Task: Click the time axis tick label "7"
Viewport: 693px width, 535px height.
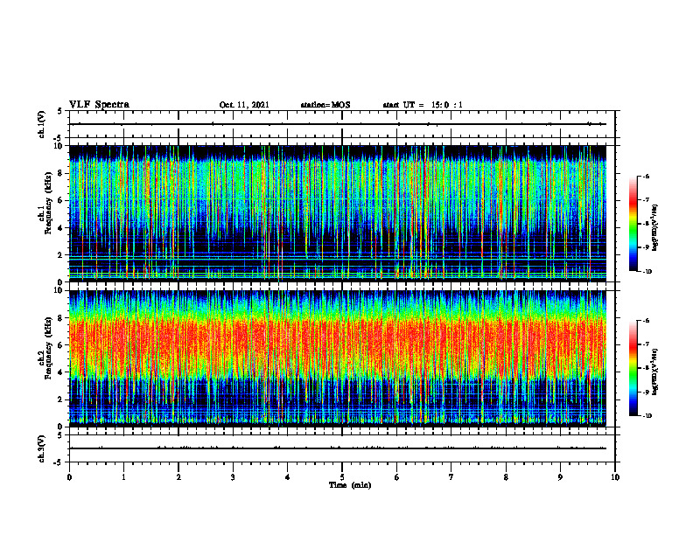Action: (x=451, y=477)
